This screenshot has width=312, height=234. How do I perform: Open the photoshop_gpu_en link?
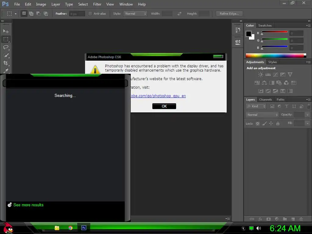[158, 96]
